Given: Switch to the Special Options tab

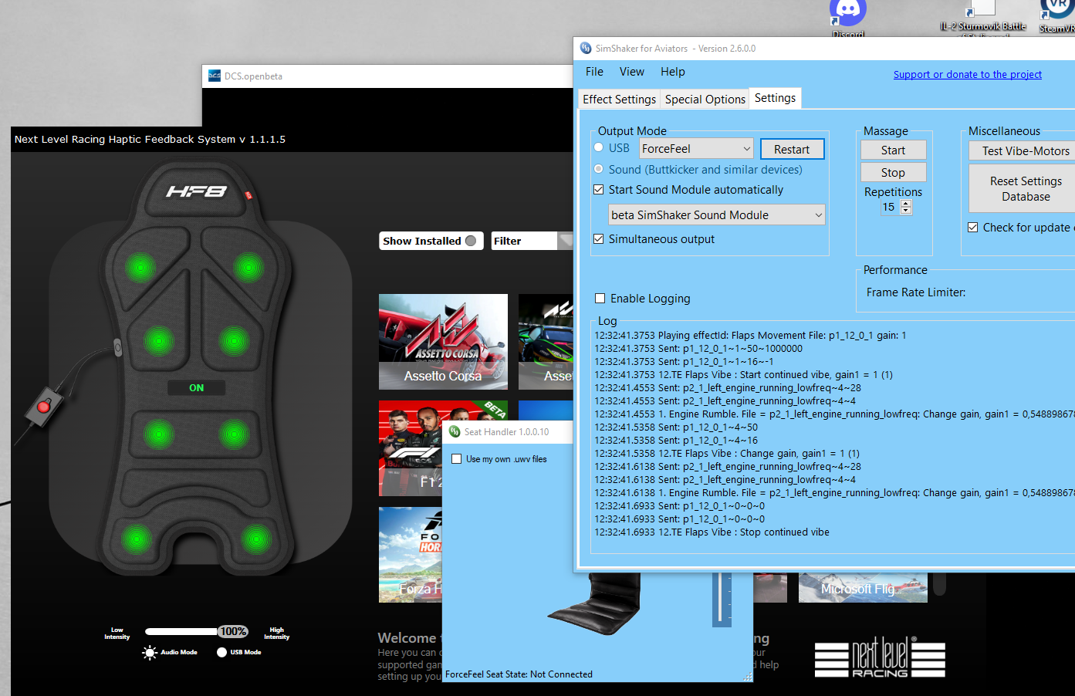Looking at the screenshot, I should [x=705, y=100].
